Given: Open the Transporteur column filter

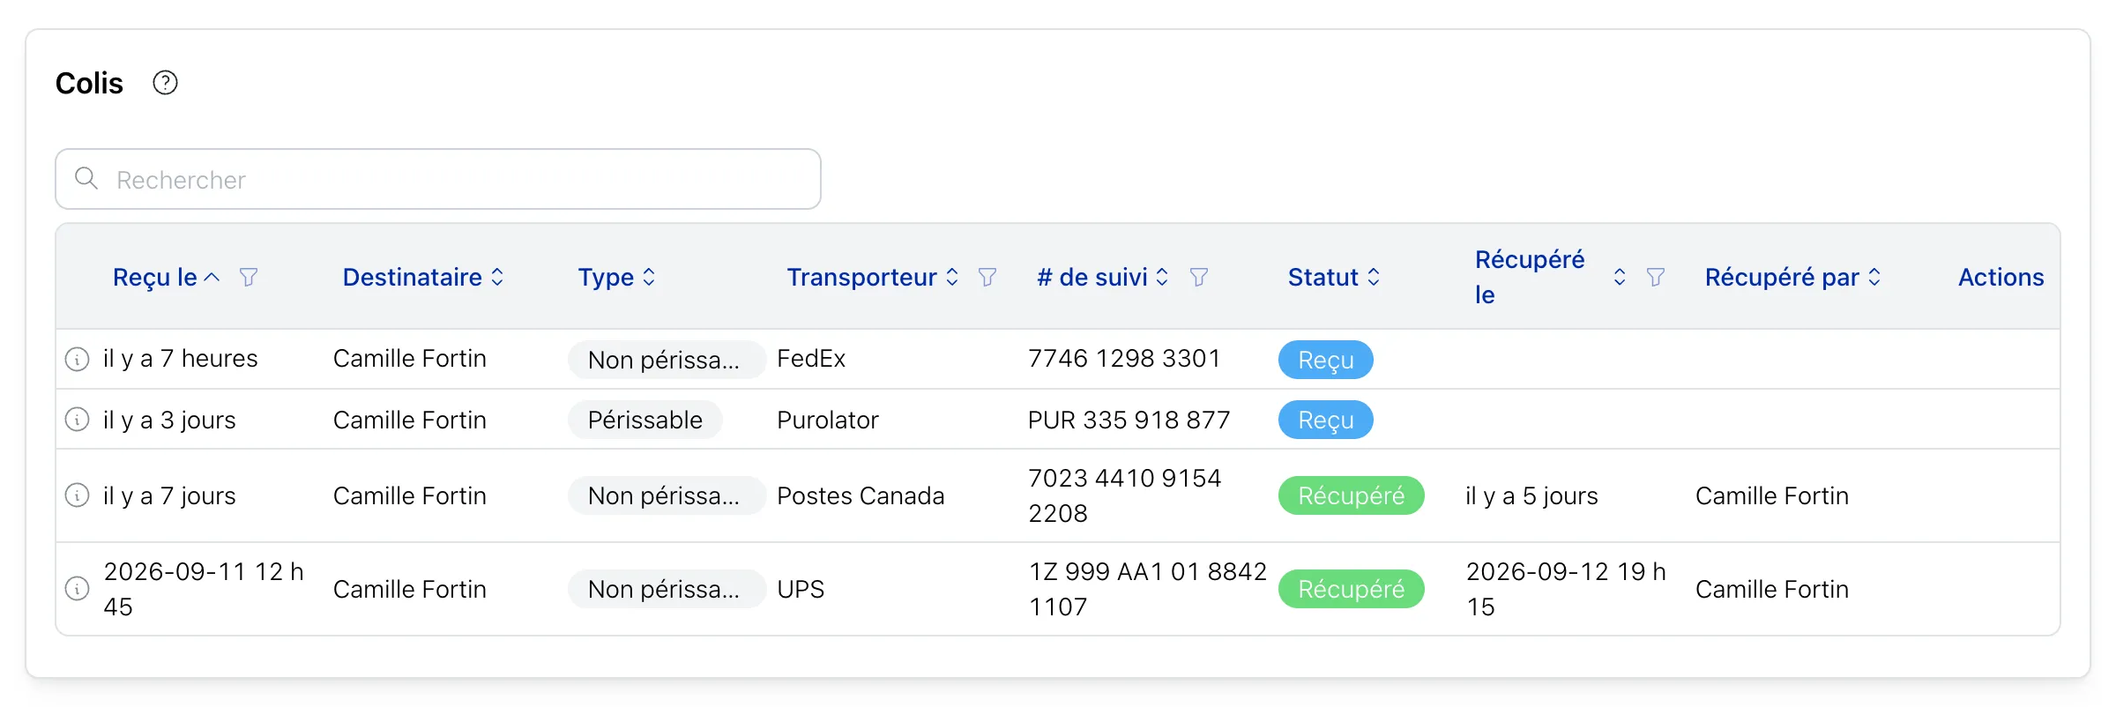Looking at the screenshot, I should 987,278.
